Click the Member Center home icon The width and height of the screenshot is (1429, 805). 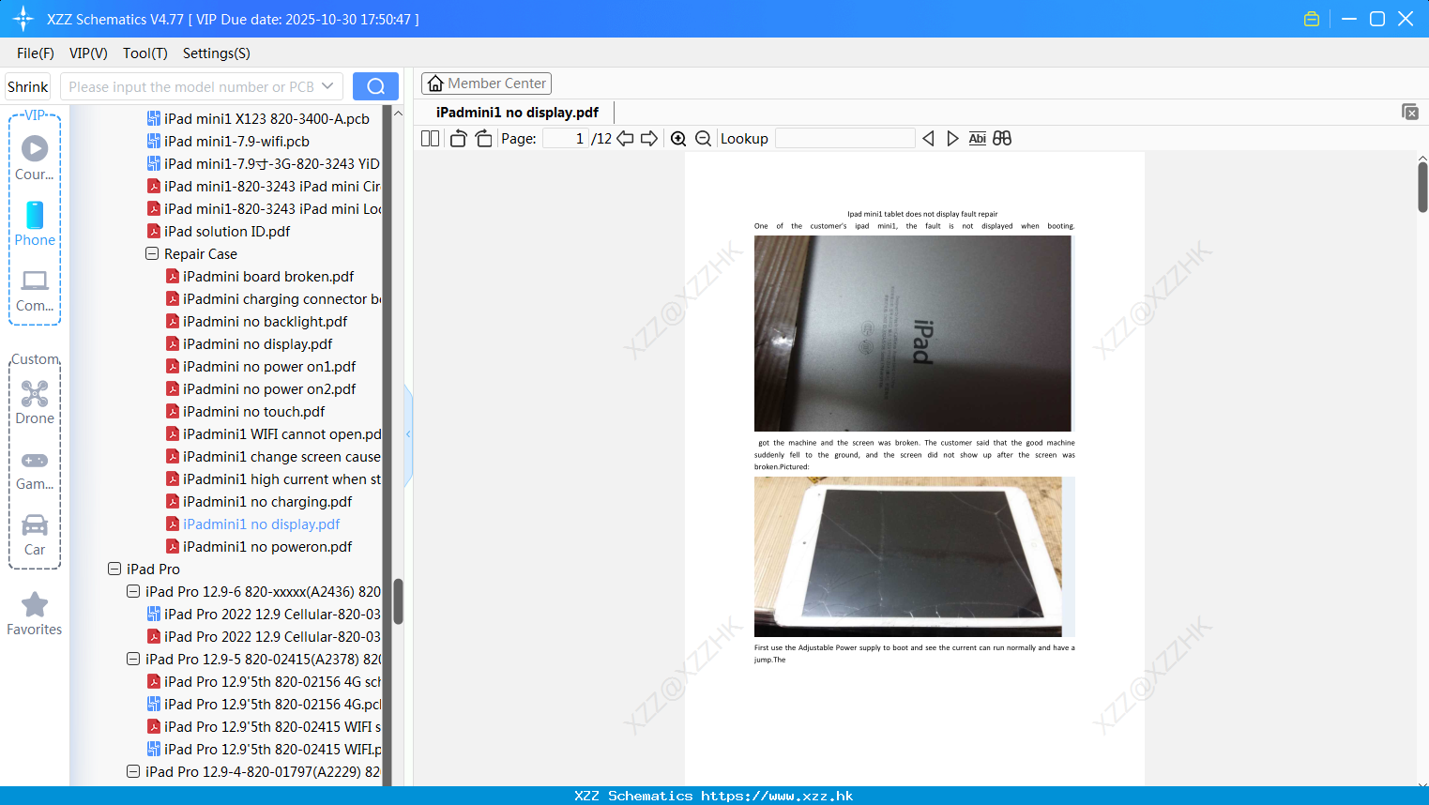pyautogui.click(x=435, y=84)
